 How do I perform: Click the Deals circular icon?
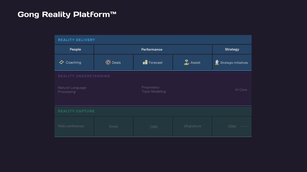108,62
